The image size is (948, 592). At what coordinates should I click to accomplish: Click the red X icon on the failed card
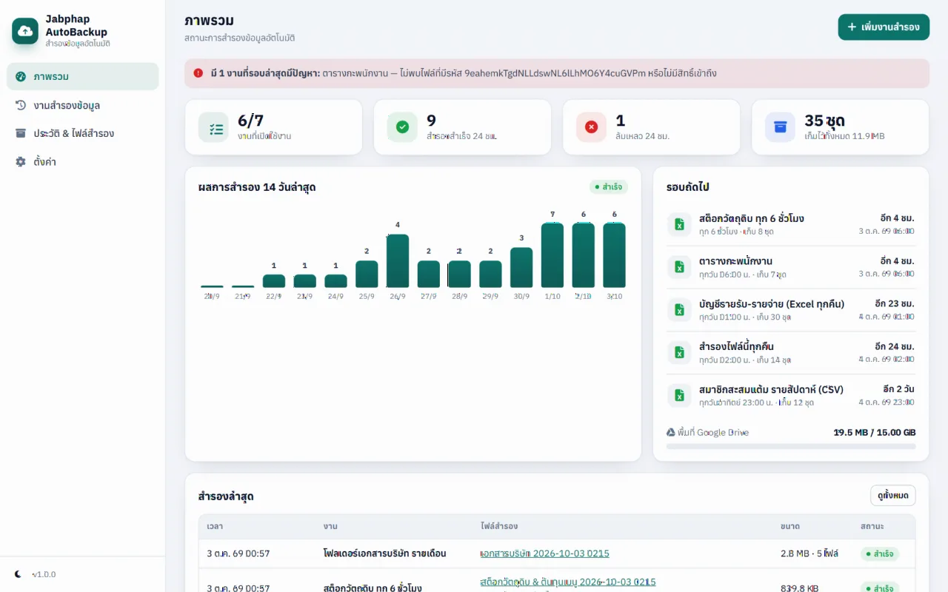click(x=591, y=127)
